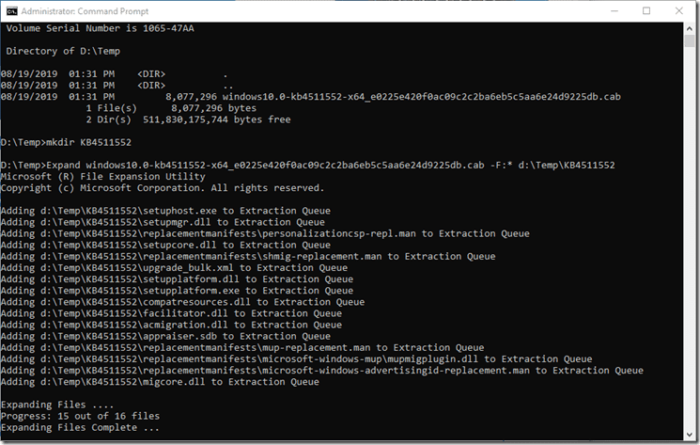The width and height of the screenshot is (700, 445).
Task: Click the upgrade_bulk.xml extraction line
Action: [174, 268]
